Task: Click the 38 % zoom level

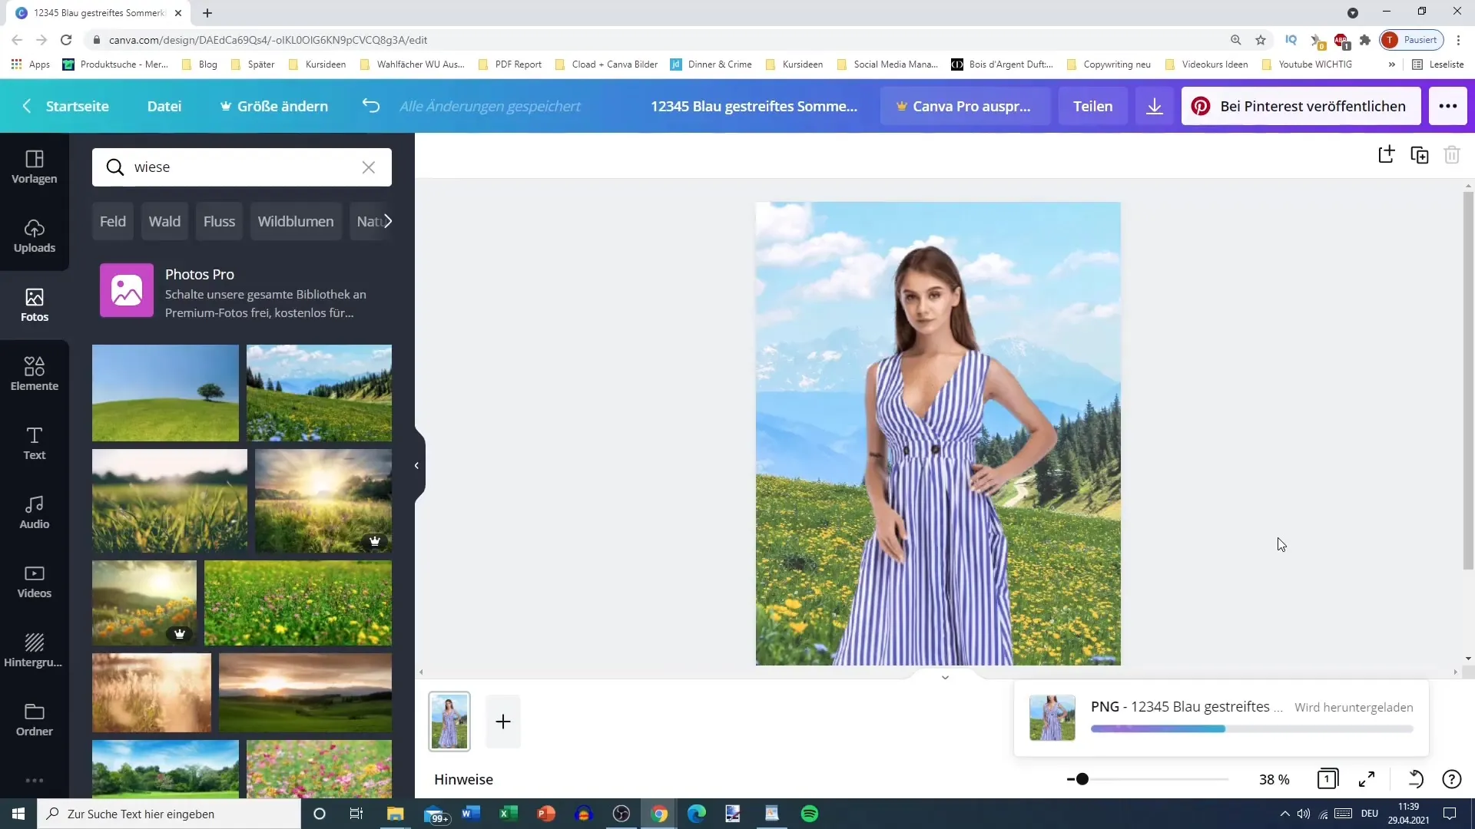Action: [x=1274, y=779]
